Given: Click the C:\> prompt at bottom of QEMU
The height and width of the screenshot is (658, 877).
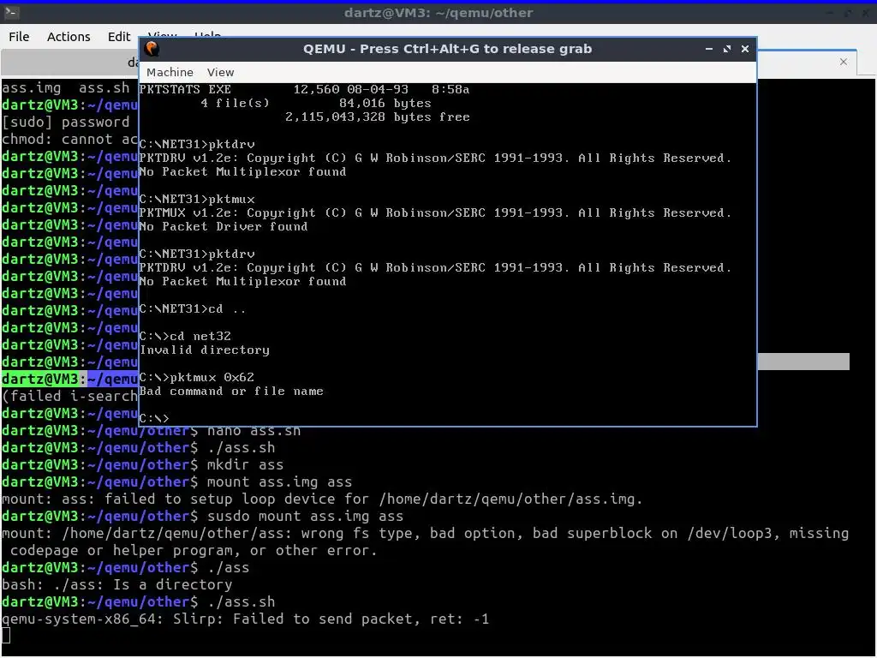Looking at the screenshot, I should [x=154, y=418].
